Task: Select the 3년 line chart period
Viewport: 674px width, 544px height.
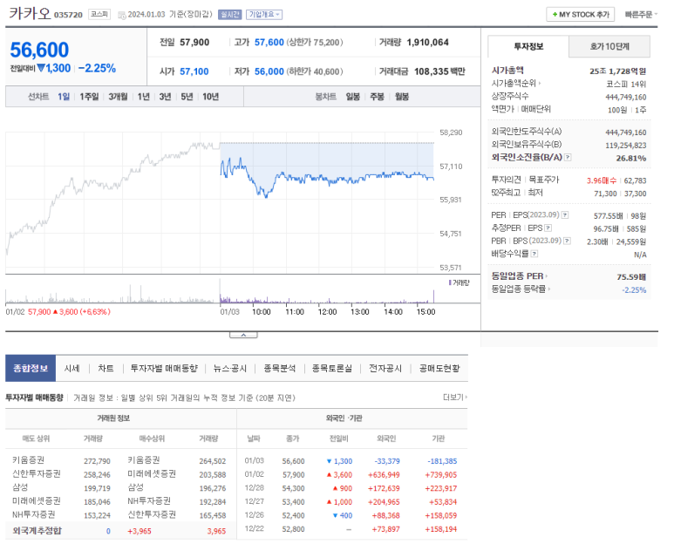Action: pyautogui.click(x=165, y=97)
